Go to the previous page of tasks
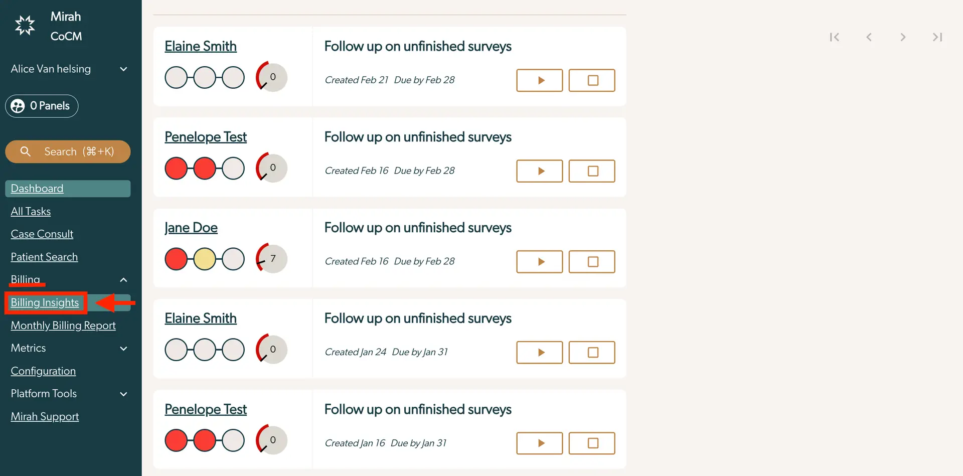This screenshot has height=476, width=963. coord(869,37)
